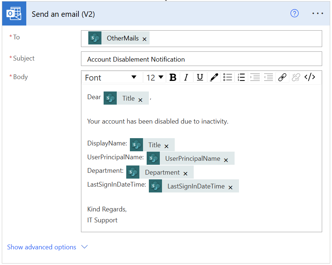Image resolution: width=332 pixels, height=265 pixels.
Task: Decrease indent of body text
Action: point(269,77)
